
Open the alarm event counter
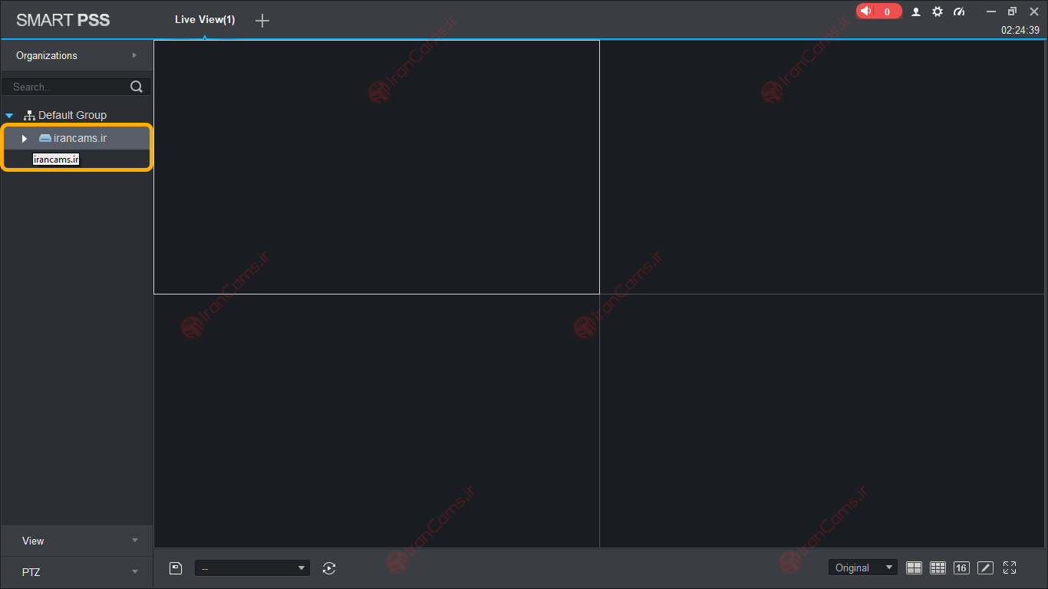(878, 12)
